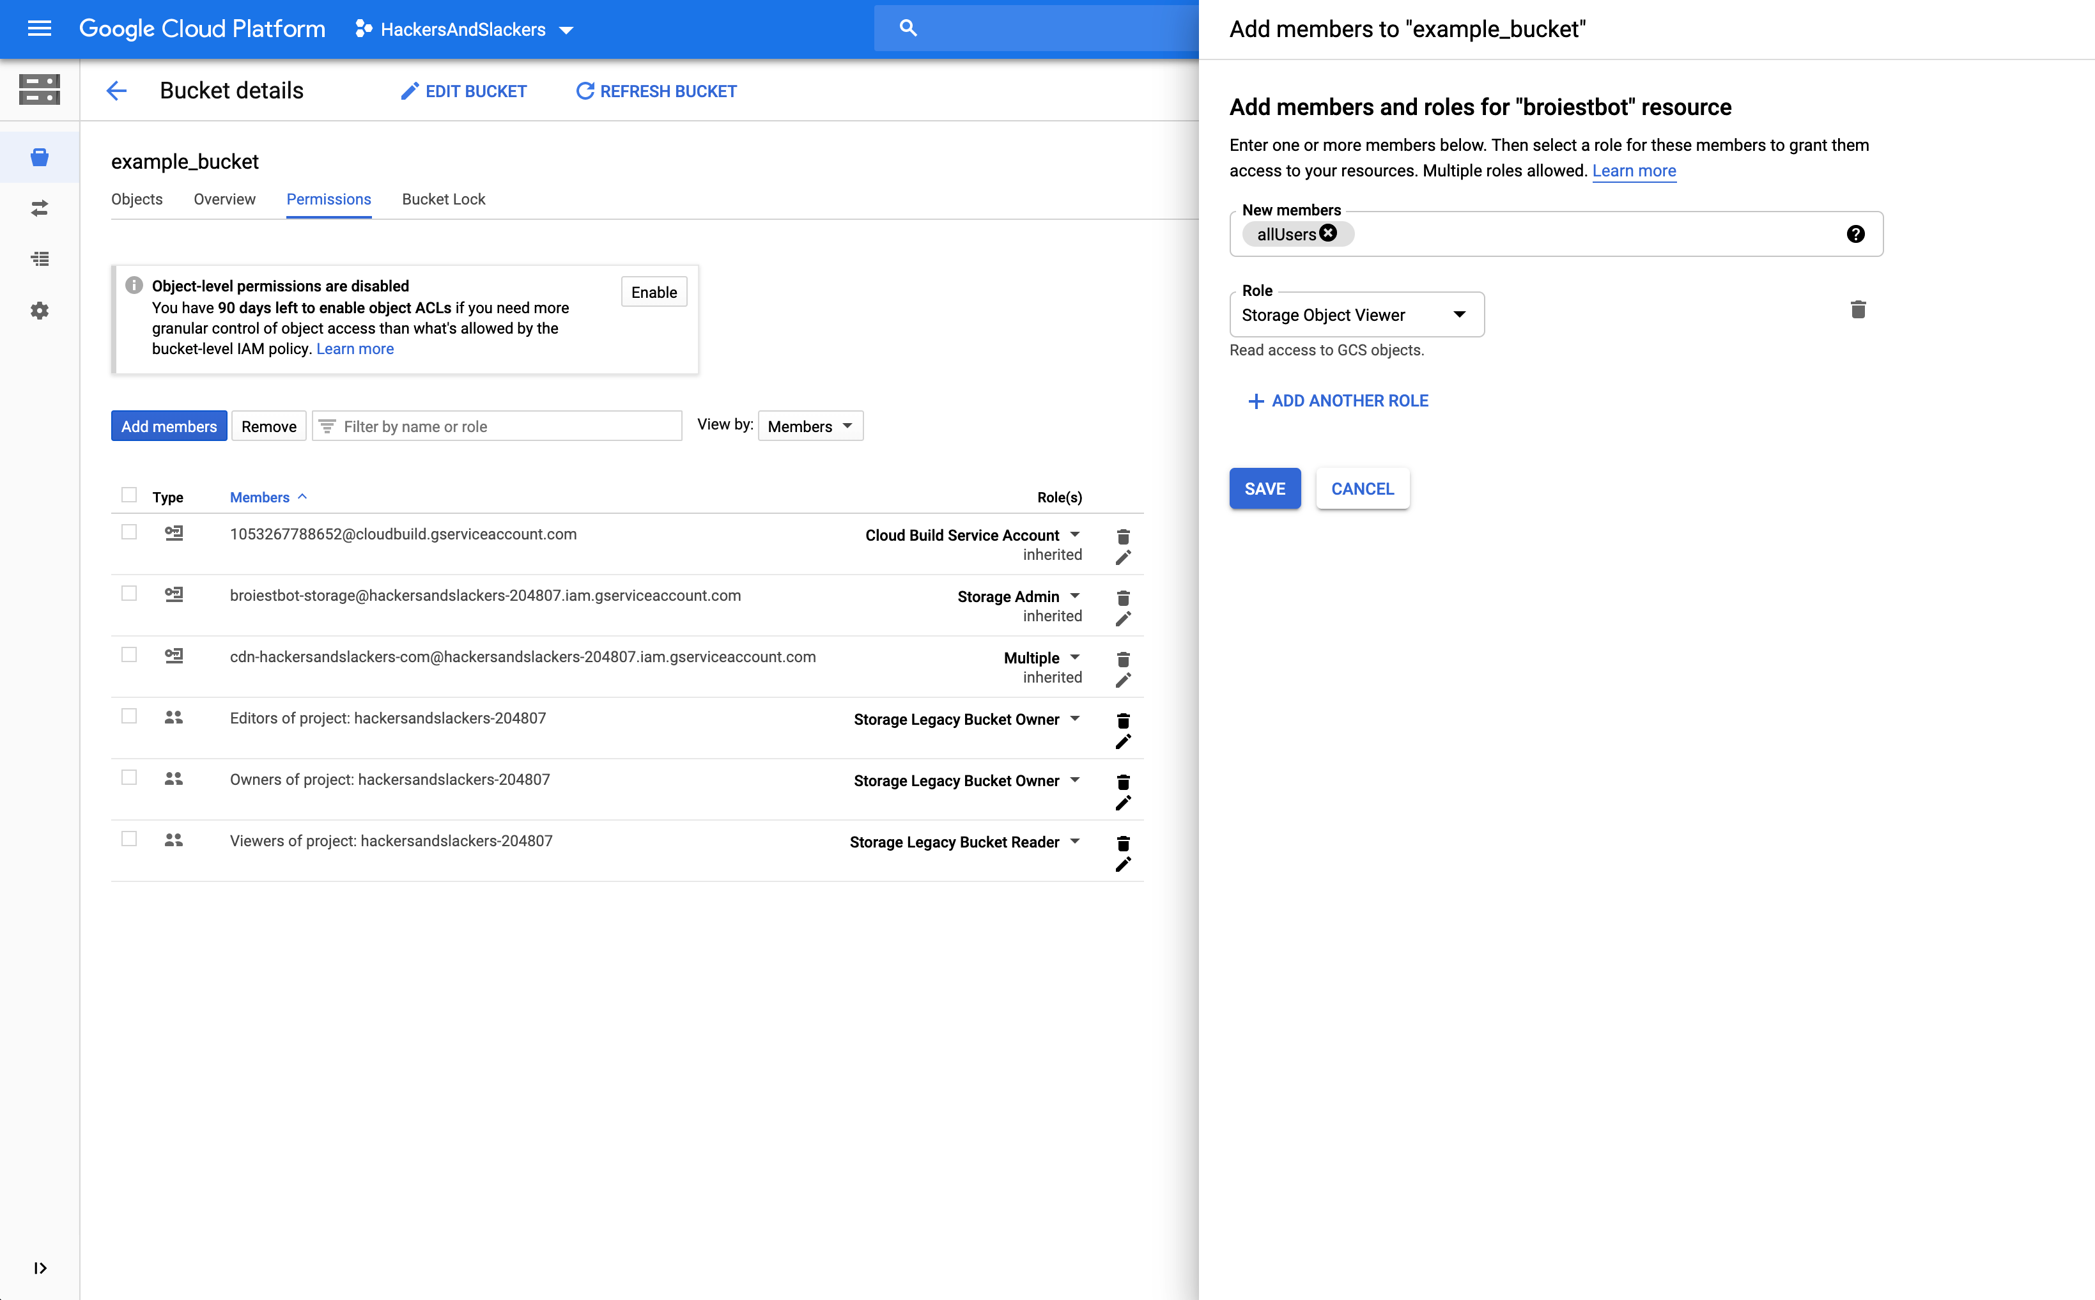Image resolution: width=2095 pixels, height=1300 pixels.
Task: Click the Add members button
Action: [x=169, y=426]
